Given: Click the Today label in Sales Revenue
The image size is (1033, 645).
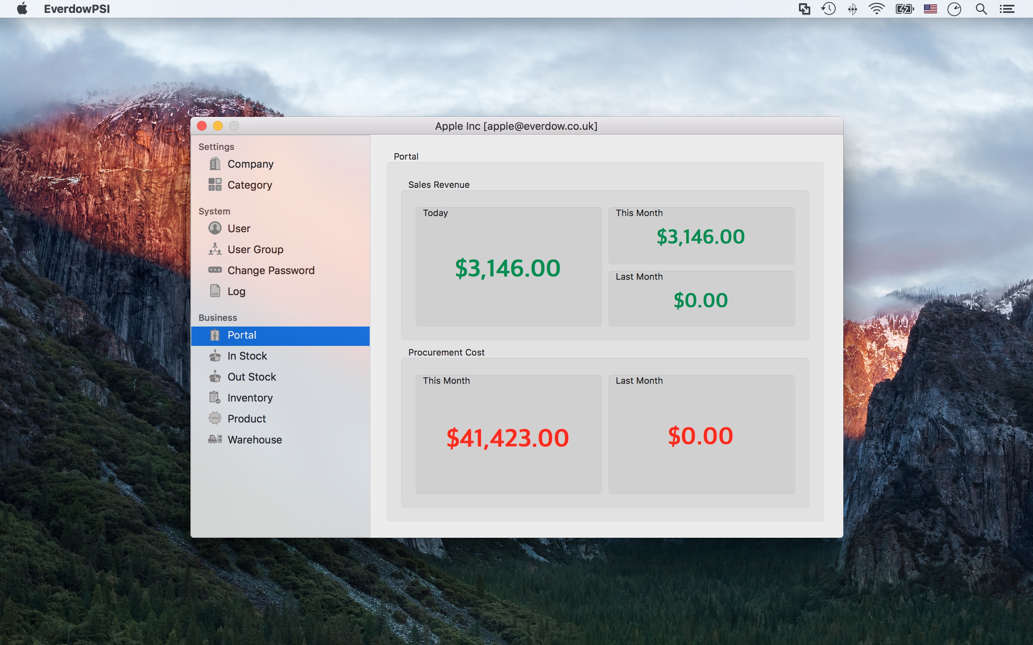Looking at the screenshot, I should tap(435, 213).
